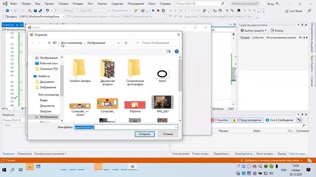Click the up-one-level arrow in dialog

49,43
